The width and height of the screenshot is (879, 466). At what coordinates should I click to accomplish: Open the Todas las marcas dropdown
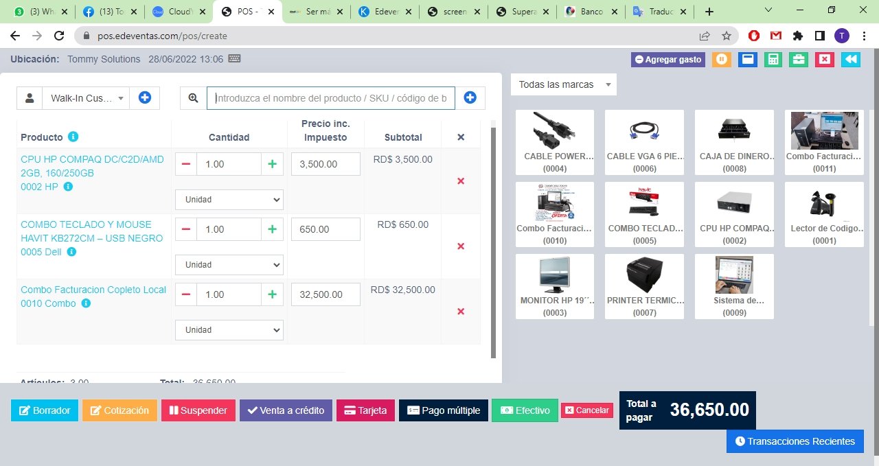[564, 84]
